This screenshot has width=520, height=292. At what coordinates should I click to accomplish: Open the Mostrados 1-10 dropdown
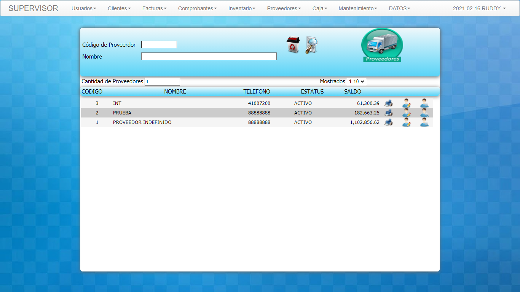click(356, 81)
